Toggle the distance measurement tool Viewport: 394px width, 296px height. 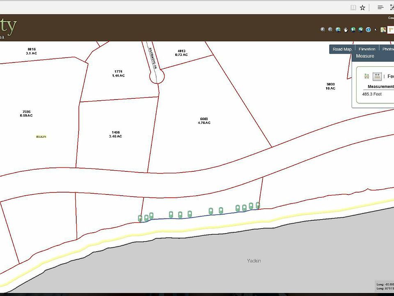pyautogui.click(x=377, y=76)
